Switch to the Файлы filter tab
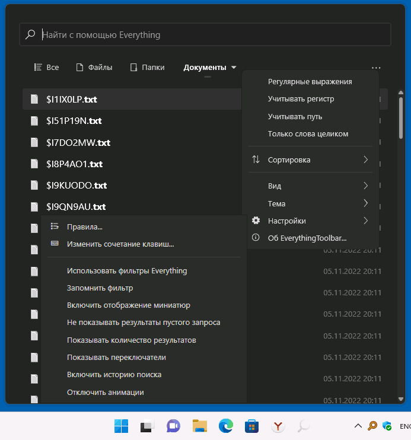Screen dimensions: 411x440 [94, 68]
